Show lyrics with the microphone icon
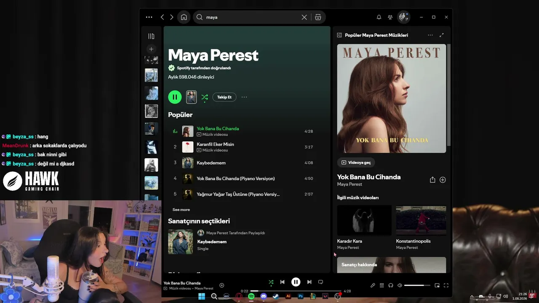 (373, 285)
